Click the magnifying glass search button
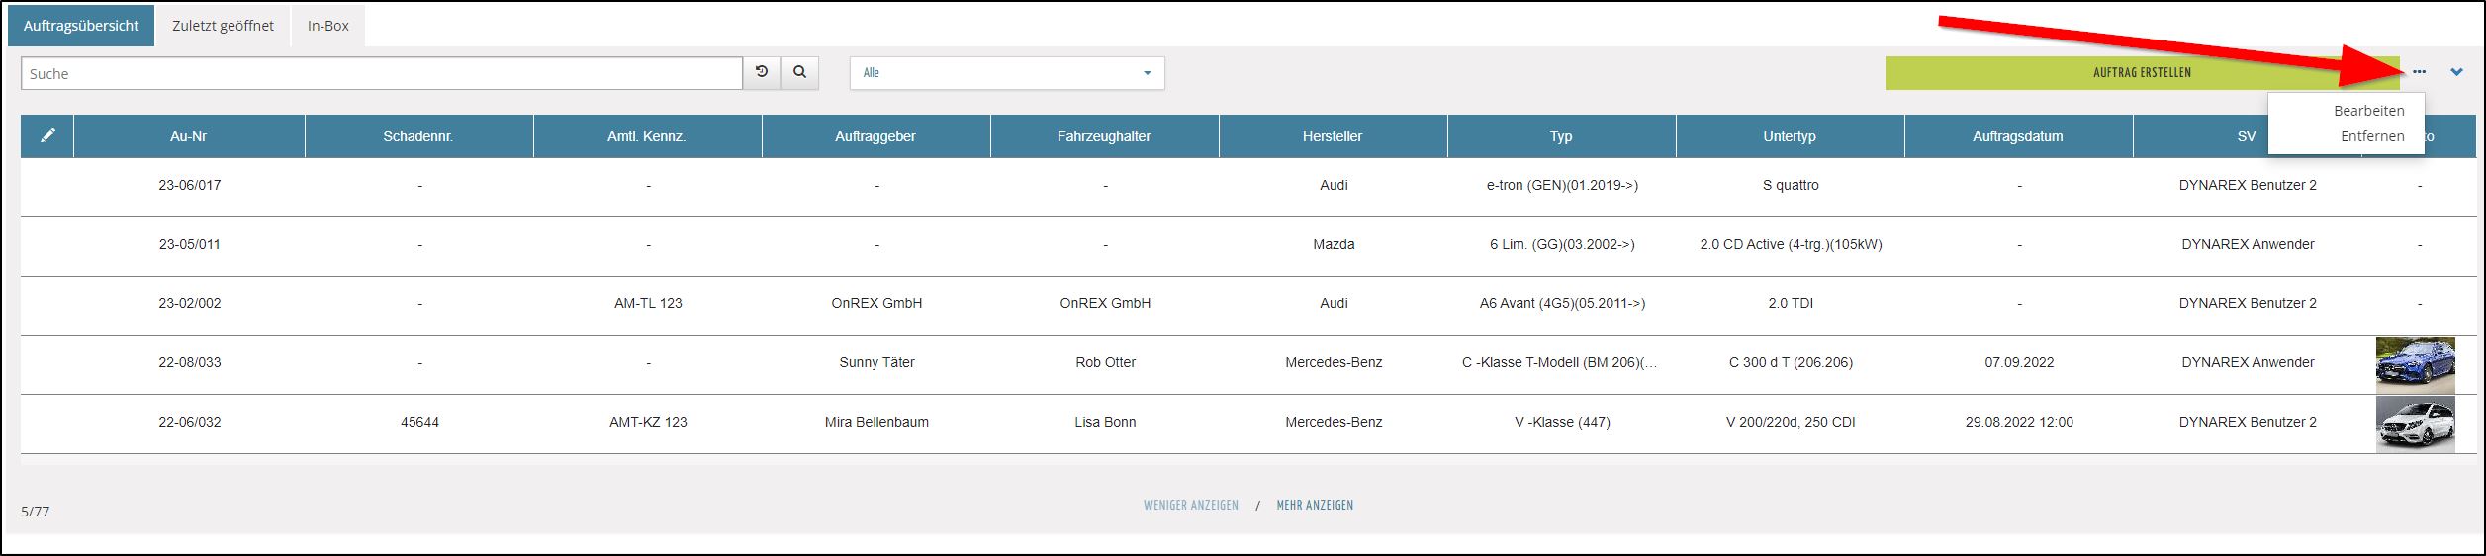The image size is (2486, 556). [x=799, y=73]
